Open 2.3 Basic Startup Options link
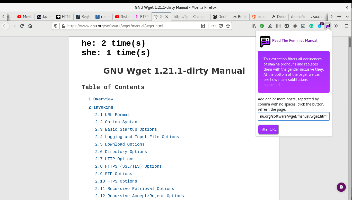 (126, 129)
